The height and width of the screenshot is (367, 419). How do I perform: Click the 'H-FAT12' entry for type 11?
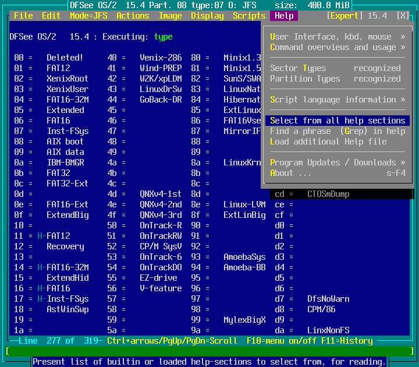54,236
